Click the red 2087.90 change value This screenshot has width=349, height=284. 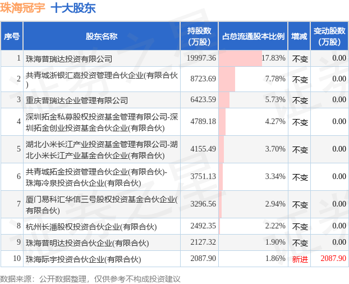(x=333, y=258)
